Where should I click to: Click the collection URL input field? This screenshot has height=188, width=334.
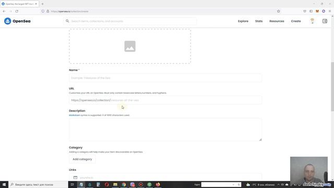165,100
